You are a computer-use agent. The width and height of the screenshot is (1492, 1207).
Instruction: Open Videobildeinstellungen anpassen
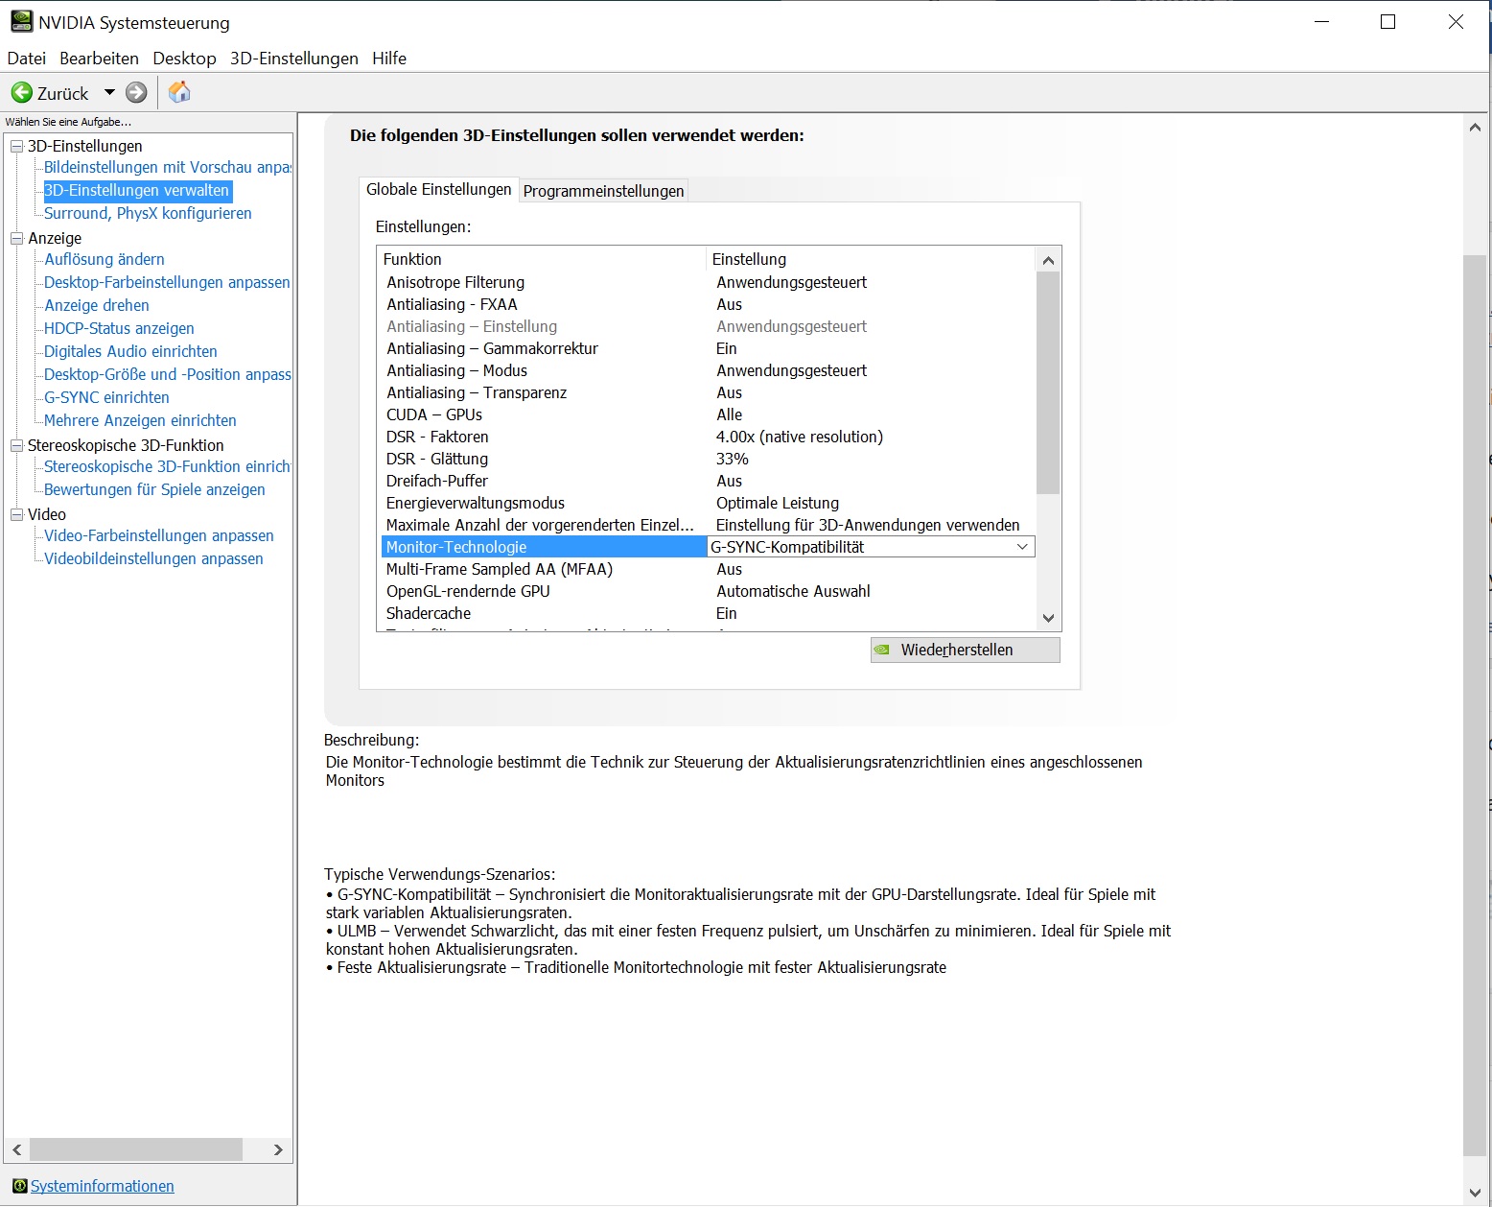tap(153, 558)
